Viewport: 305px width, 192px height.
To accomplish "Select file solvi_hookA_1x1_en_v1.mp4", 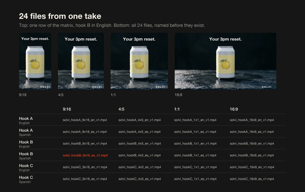I will click(195, 120).
